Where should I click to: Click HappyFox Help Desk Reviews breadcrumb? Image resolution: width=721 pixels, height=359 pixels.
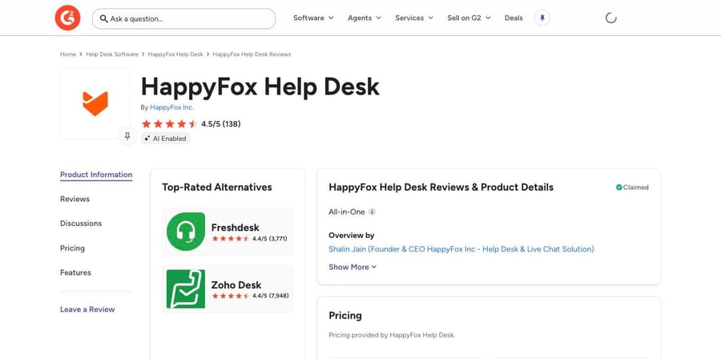coord(252,54)
